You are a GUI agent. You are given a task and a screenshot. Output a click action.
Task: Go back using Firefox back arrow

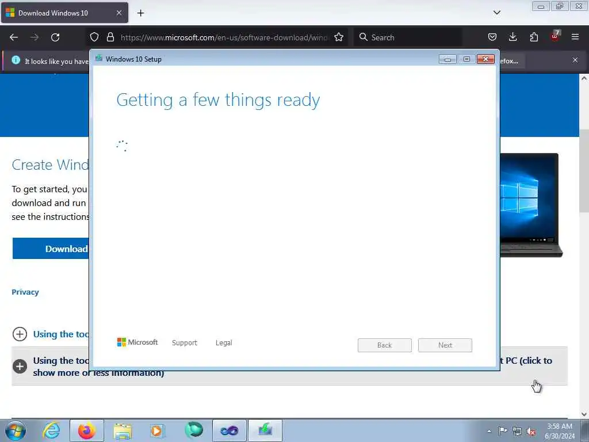14,37
